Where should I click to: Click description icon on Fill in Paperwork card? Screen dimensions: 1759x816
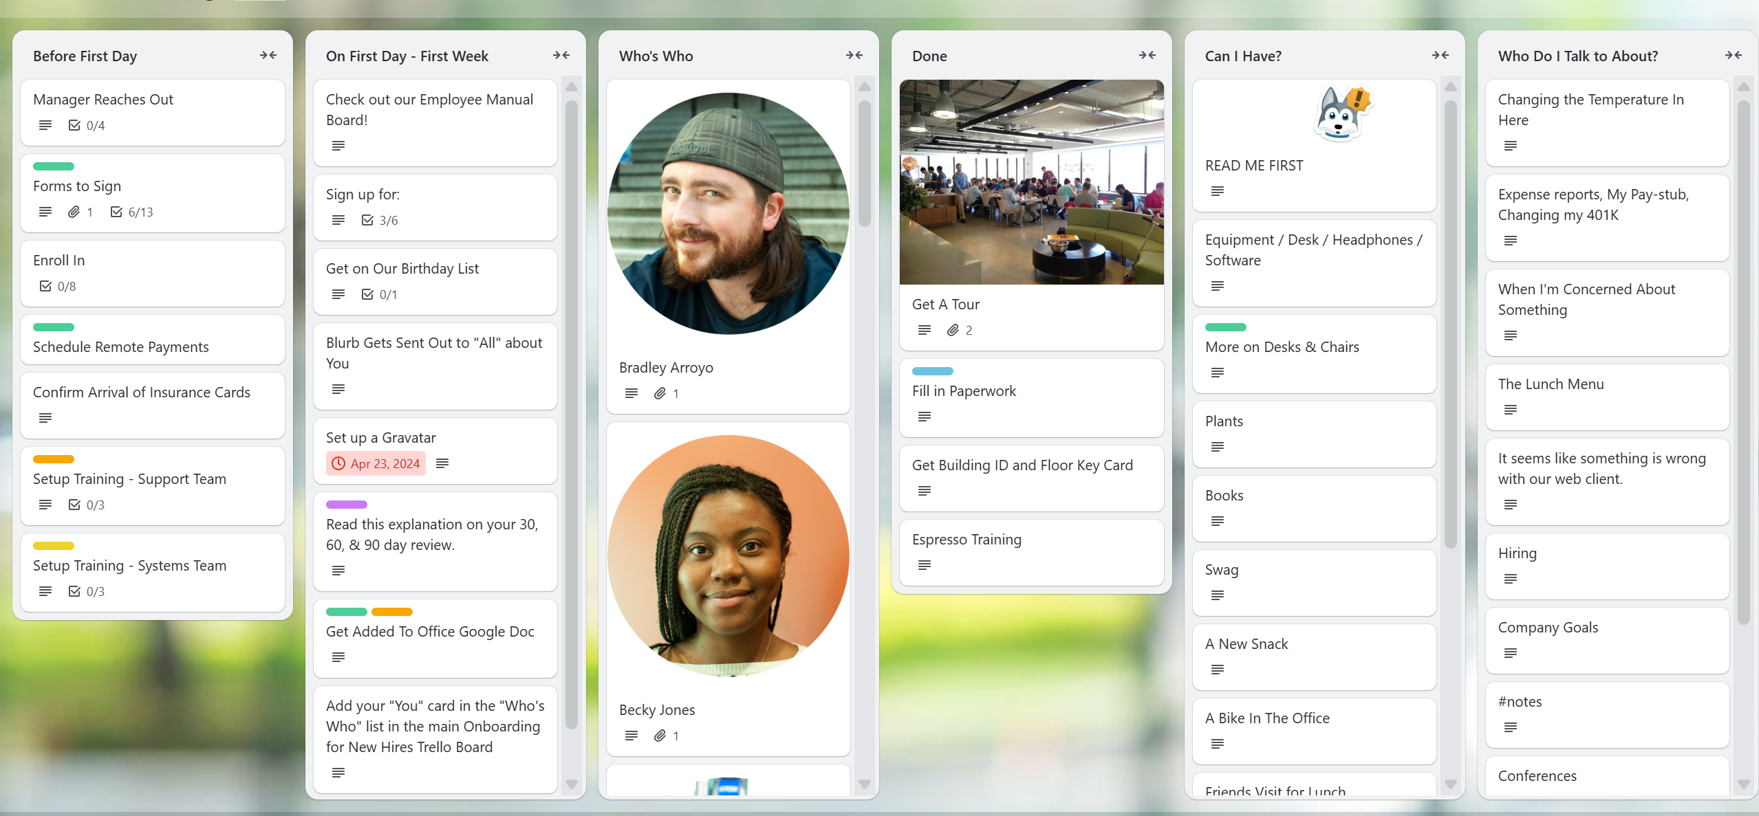click(x=925, y=417)
